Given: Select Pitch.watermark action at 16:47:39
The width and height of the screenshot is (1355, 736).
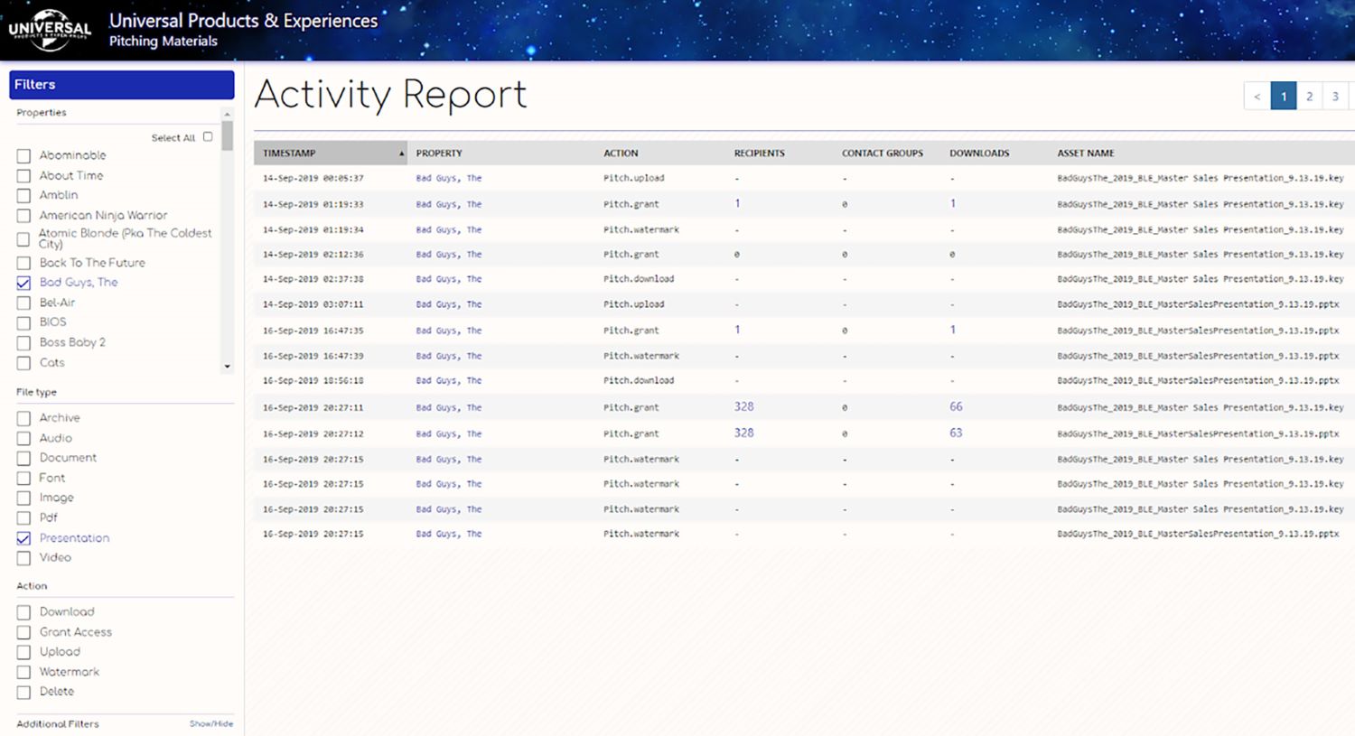Looking at the screenshot, I should [641, 356].
